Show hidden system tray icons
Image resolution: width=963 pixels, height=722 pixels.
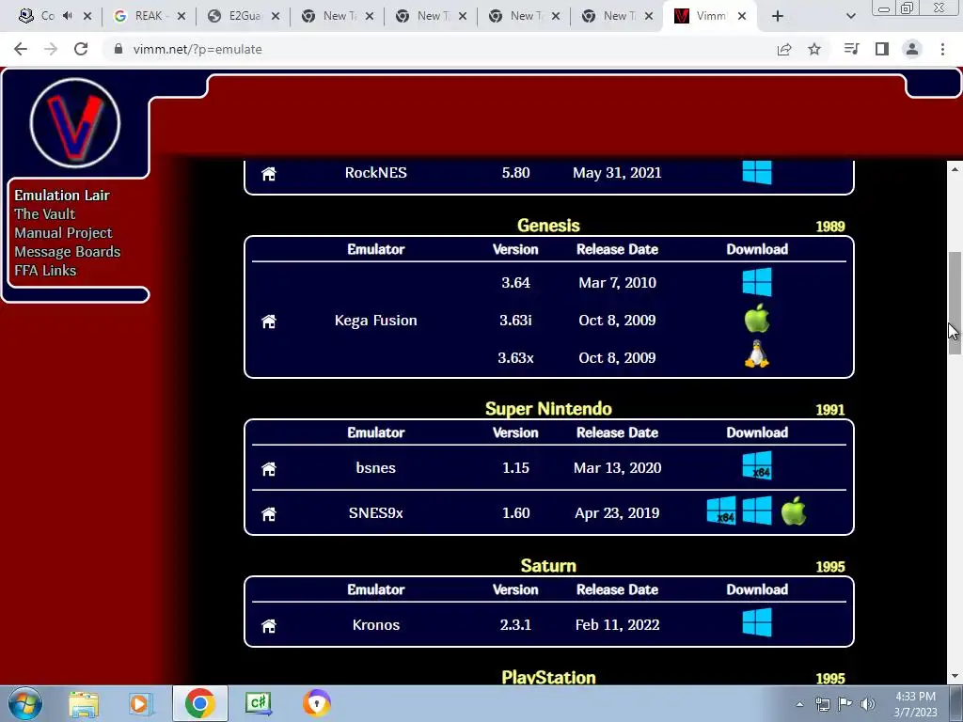click(x=799, y=705)
